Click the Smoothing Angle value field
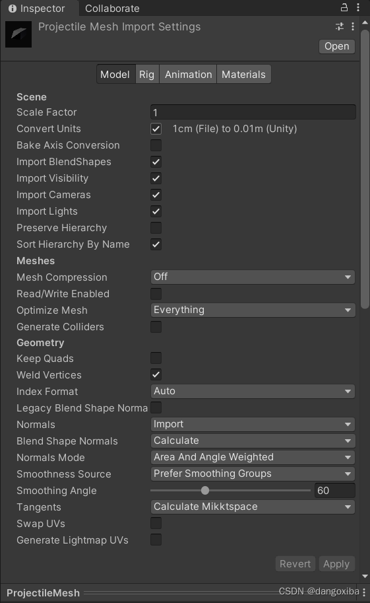 (x=334, y=490)
